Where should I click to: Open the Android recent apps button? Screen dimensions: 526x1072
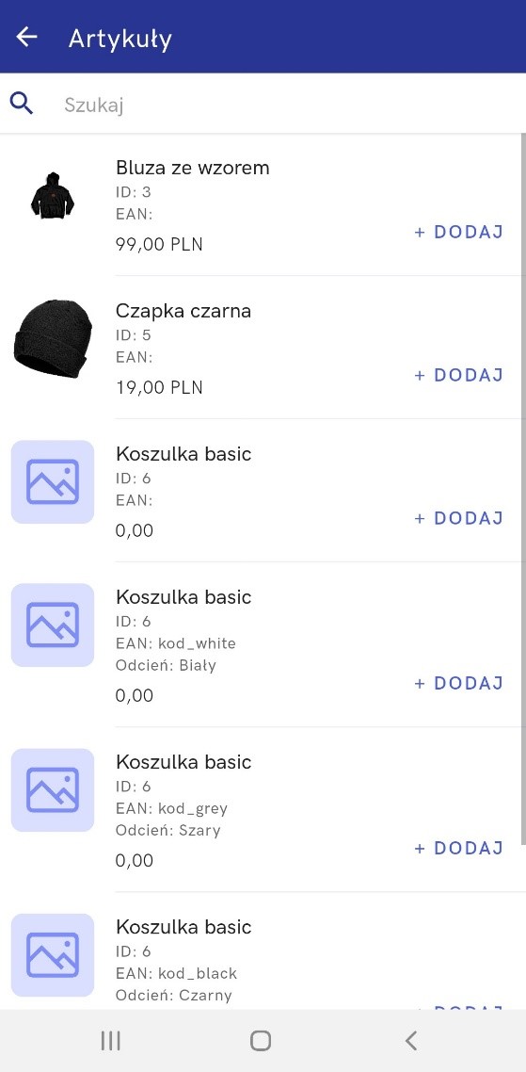pyautogui.click(x=111, y=1041)
